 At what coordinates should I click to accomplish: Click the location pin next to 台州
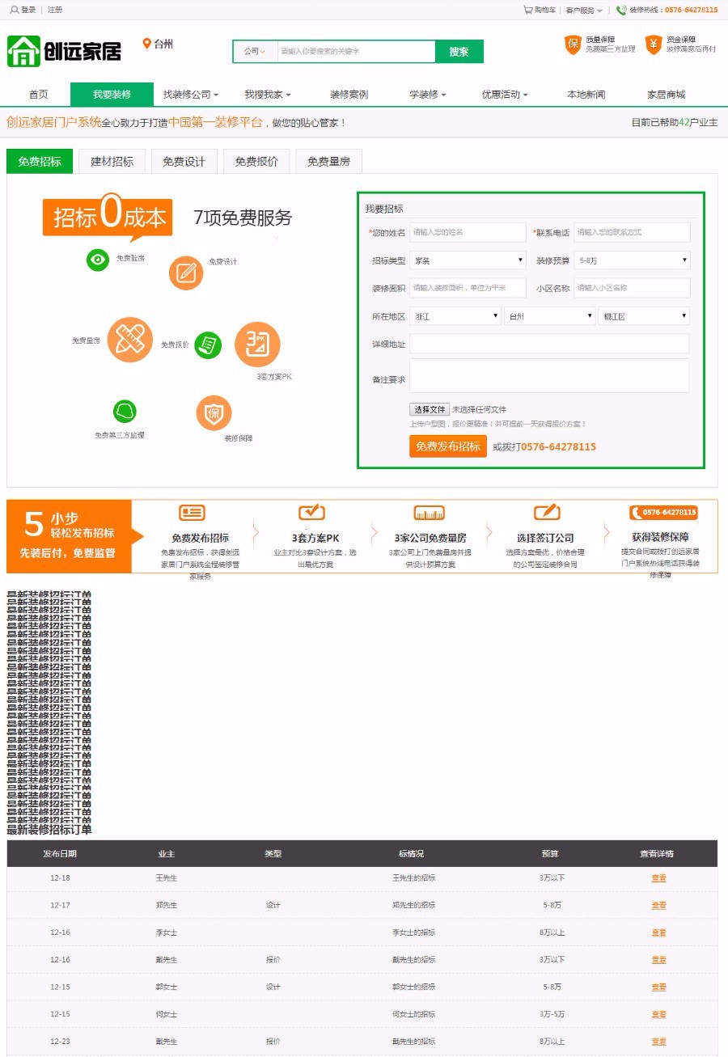(146, 44)
